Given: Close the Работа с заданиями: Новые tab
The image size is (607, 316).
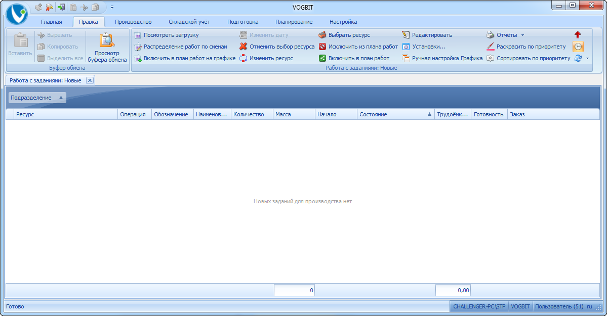Looking at the screenshot, I should pyautogui.click(x=89, y=80).
